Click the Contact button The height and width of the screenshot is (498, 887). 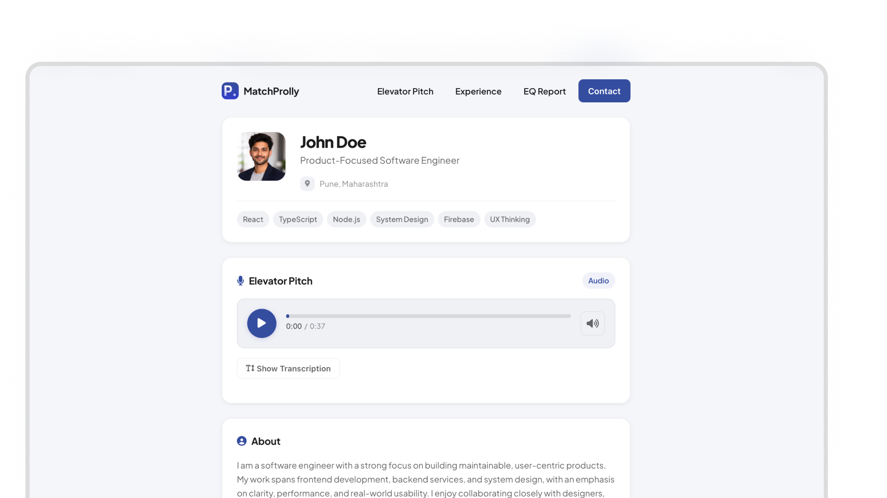(x=604, y=91)
